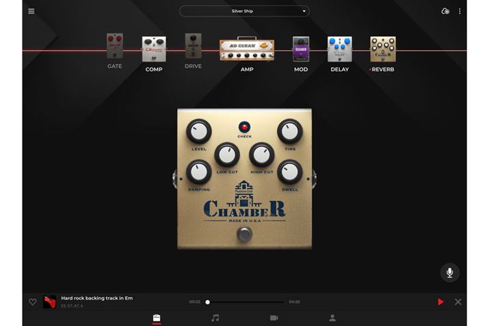Viewport: 489px width, 326px height.
Task: Expand the Silver Ship preset dropdown
Action: pos(244,11)
